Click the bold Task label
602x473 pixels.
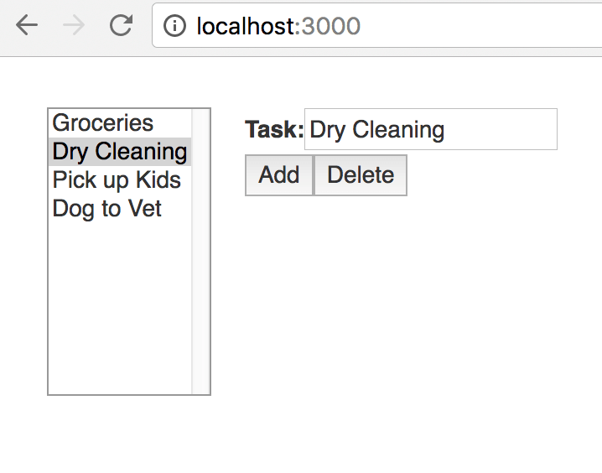click(273, 130)
